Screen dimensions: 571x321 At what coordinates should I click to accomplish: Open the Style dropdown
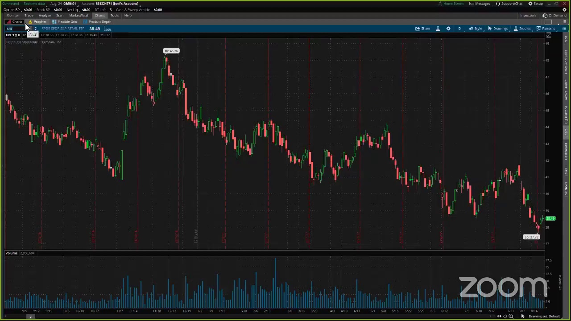pyautogui.click(x=475, y=29)
